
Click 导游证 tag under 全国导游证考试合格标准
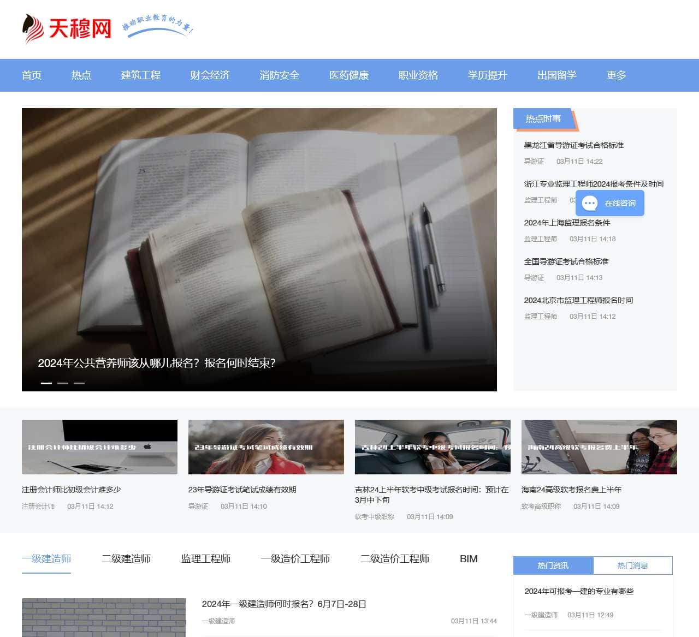click(534, 278)
